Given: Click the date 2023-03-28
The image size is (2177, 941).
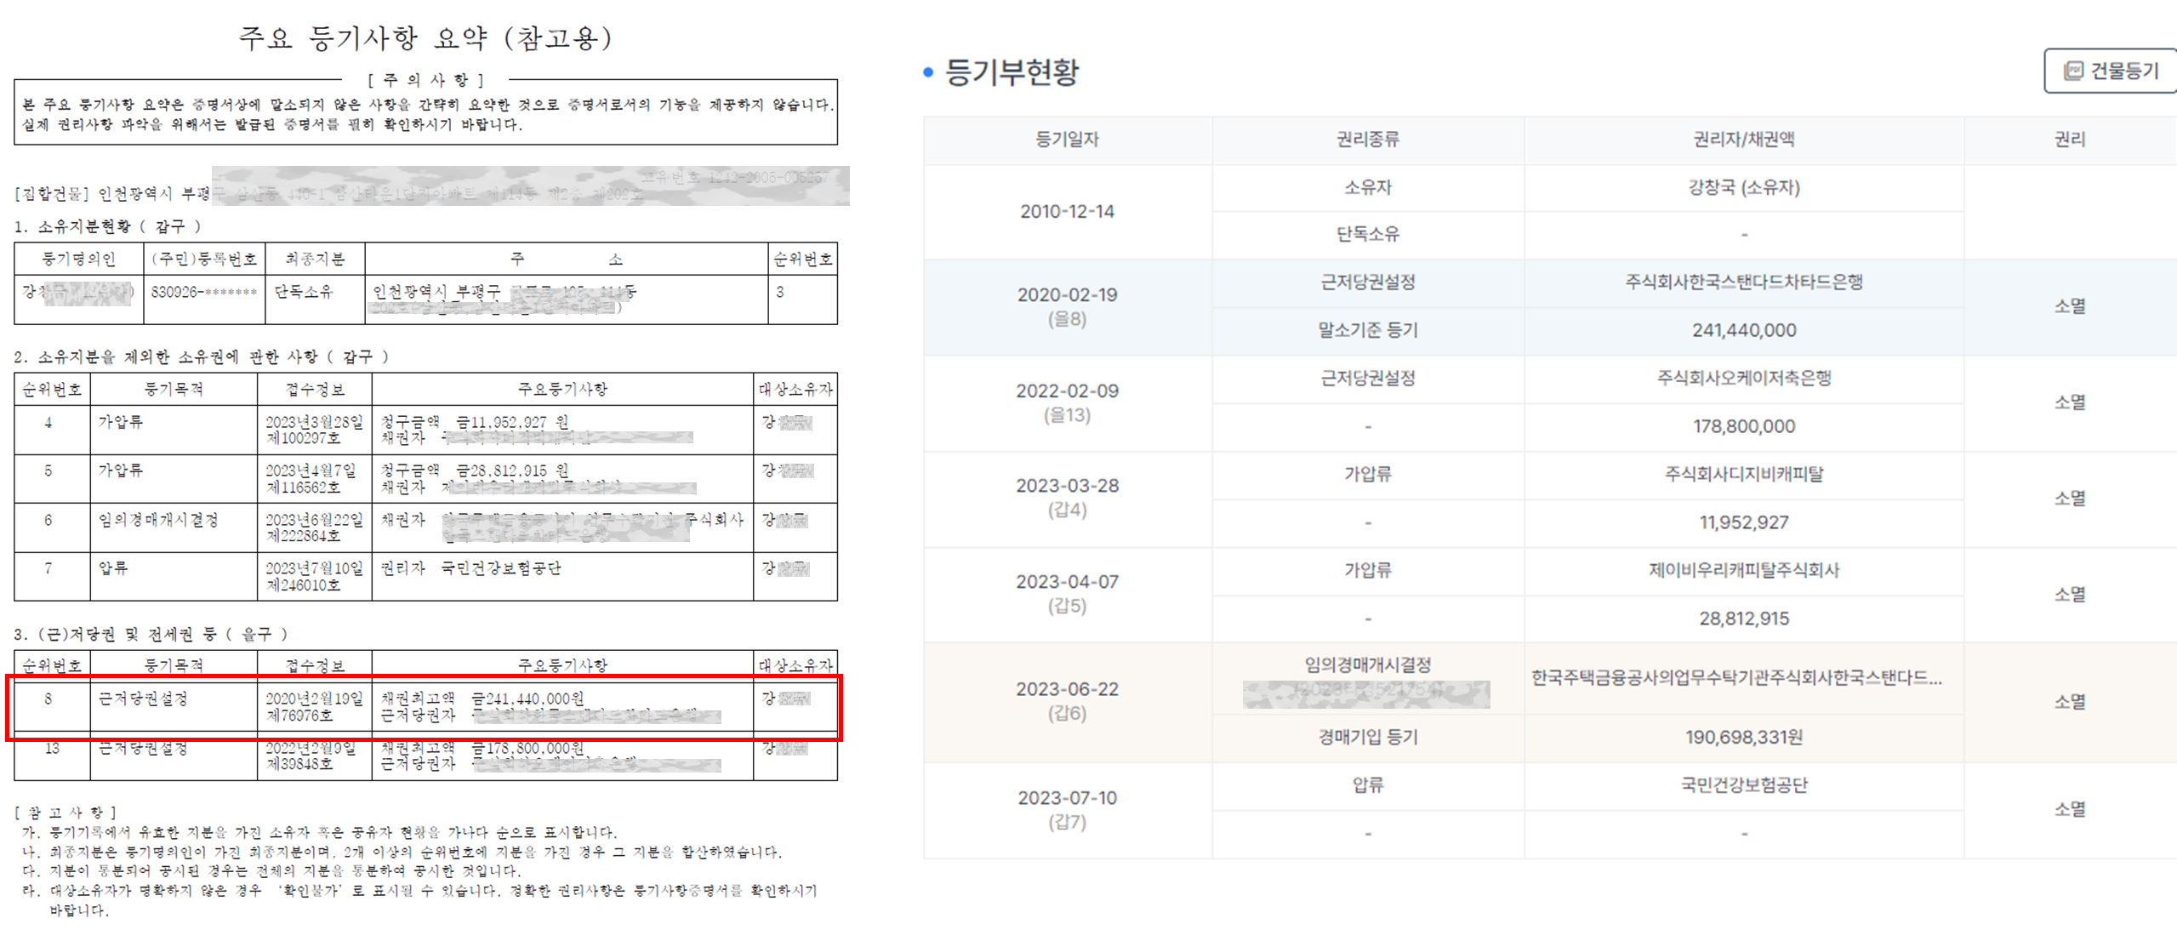Looking at the screenshot, I should [x=1067, y=486].
